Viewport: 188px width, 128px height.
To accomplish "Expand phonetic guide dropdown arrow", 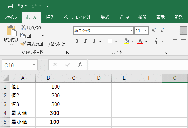I will [x=162, y=41].
